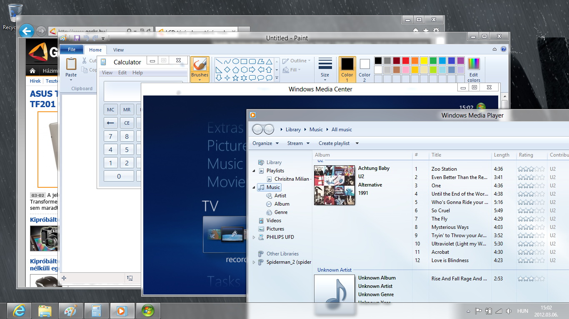The height and width of the screenshot is (319, 569).
Task: Pick the oval shape in Paint's shapes gallery
Action: point(236,61)
